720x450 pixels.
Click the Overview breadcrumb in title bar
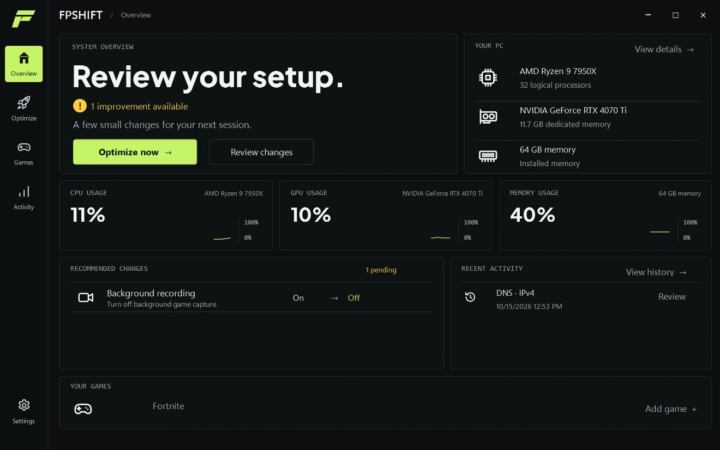pos(136,15)
